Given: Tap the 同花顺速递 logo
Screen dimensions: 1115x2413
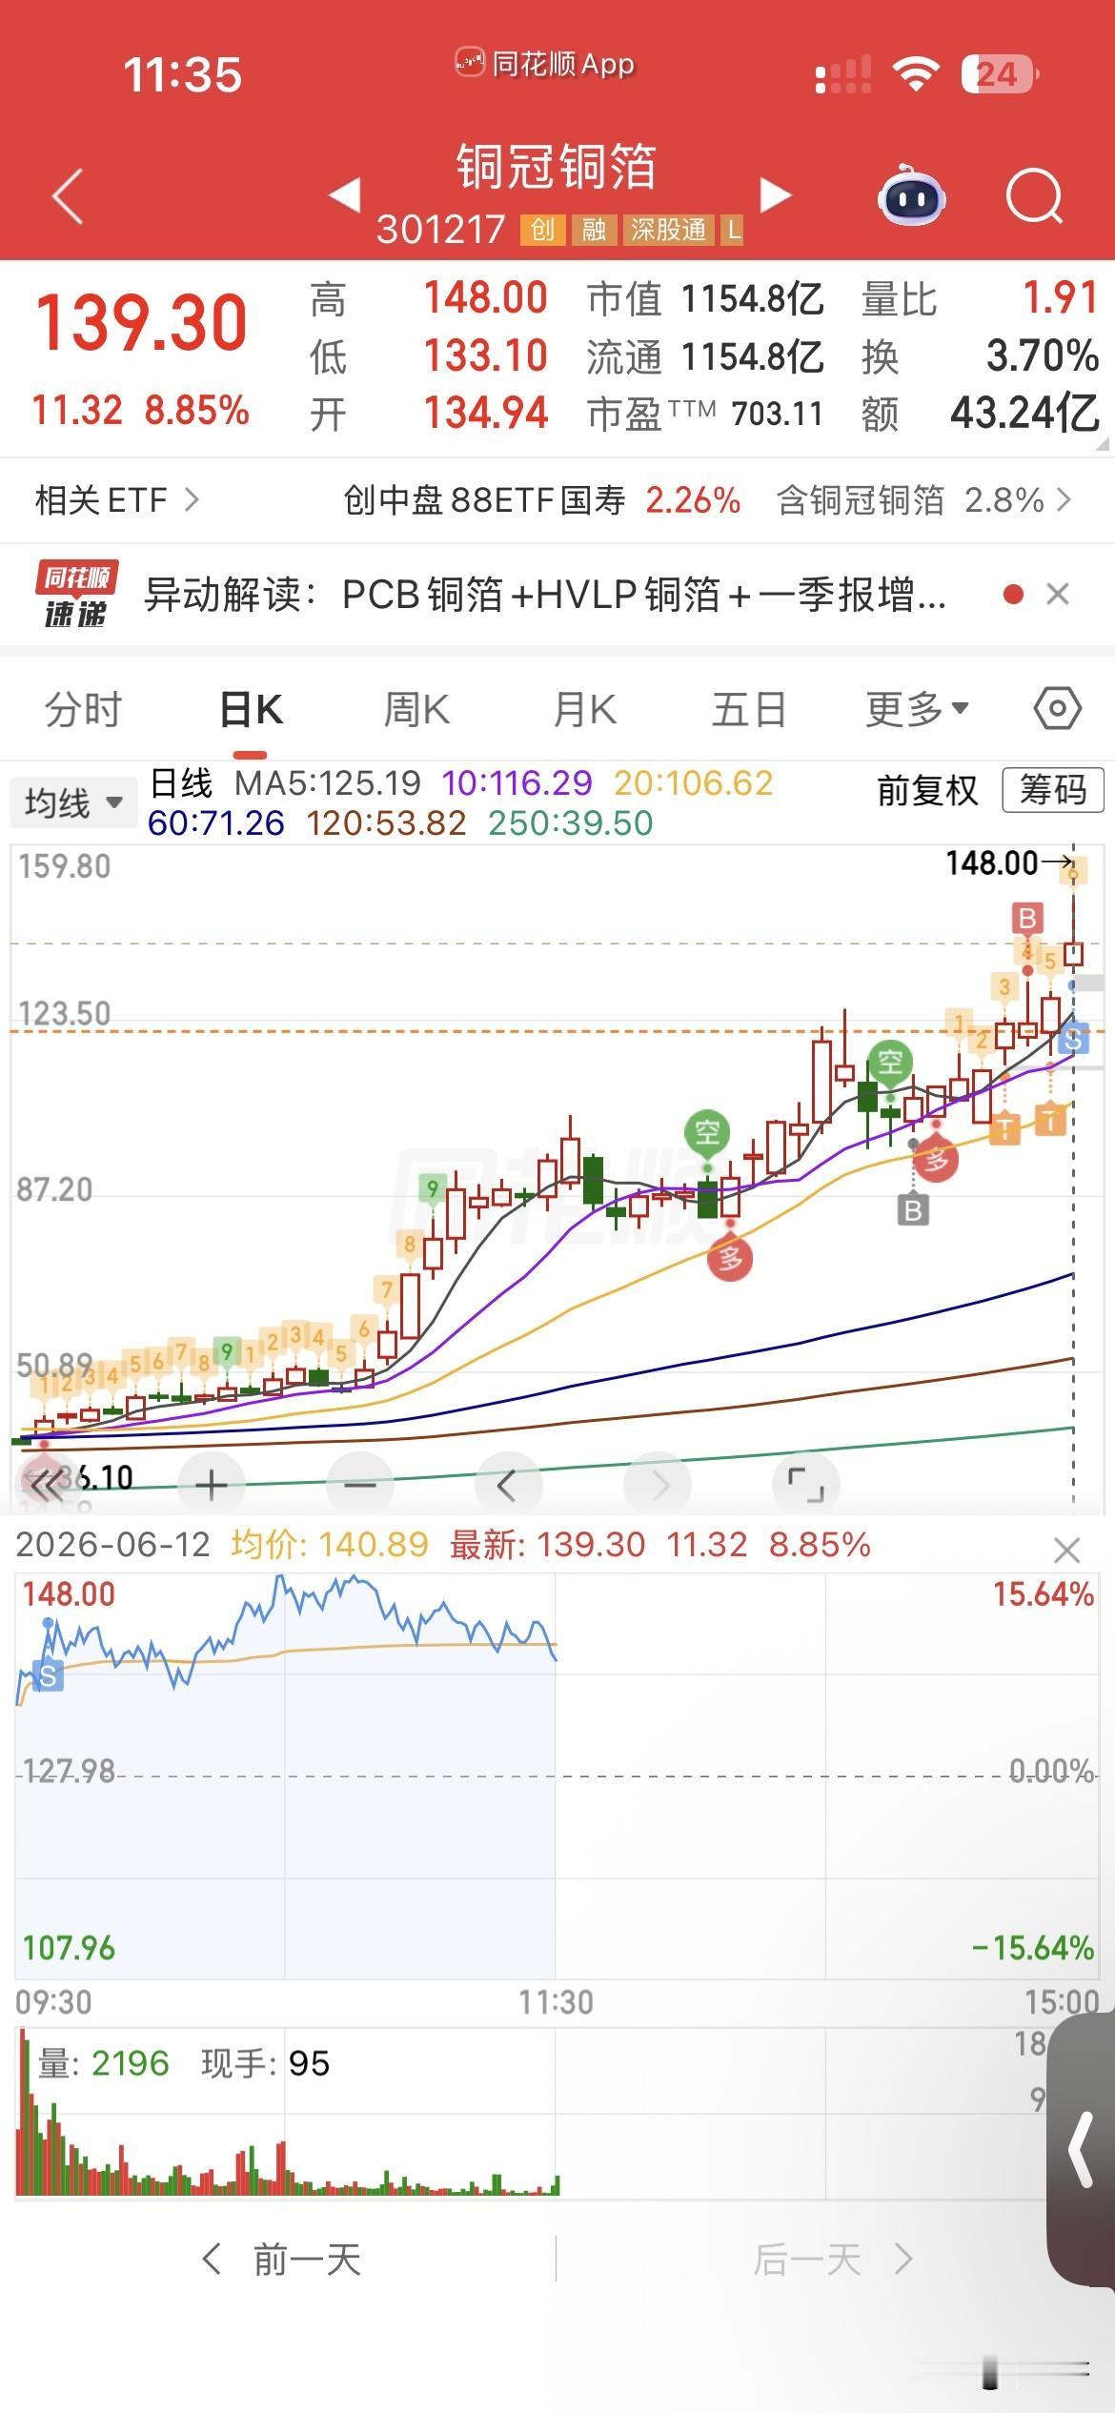Looking at the screenshot, I should 76,595.
